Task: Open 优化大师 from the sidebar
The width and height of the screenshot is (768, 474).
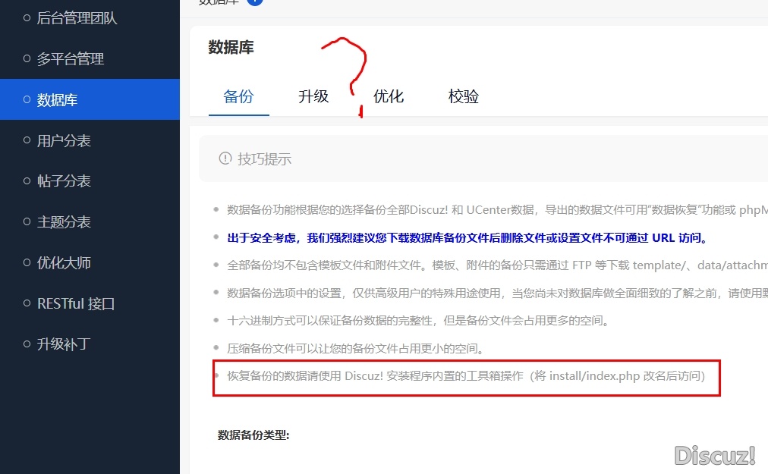Action: [65, 262]
